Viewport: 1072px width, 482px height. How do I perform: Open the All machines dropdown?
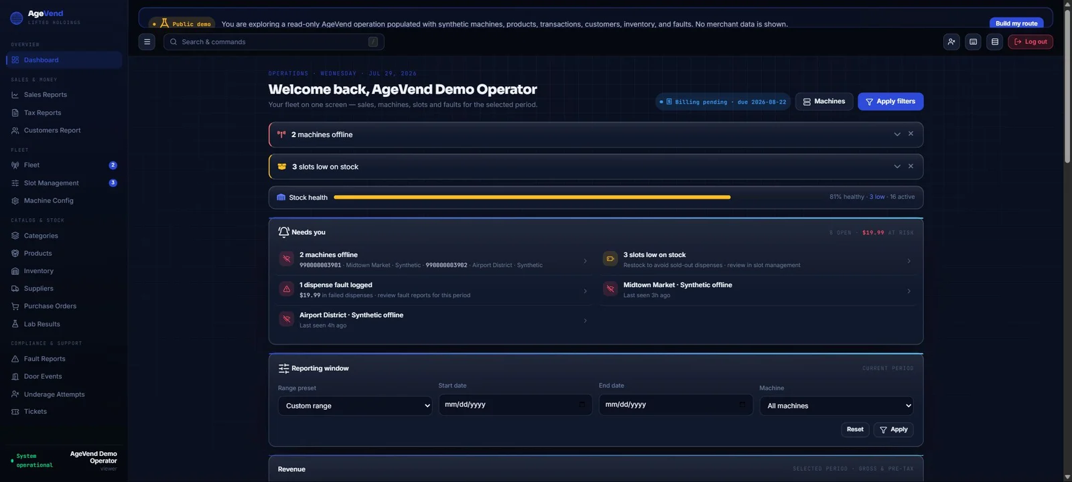coord(836,406)
